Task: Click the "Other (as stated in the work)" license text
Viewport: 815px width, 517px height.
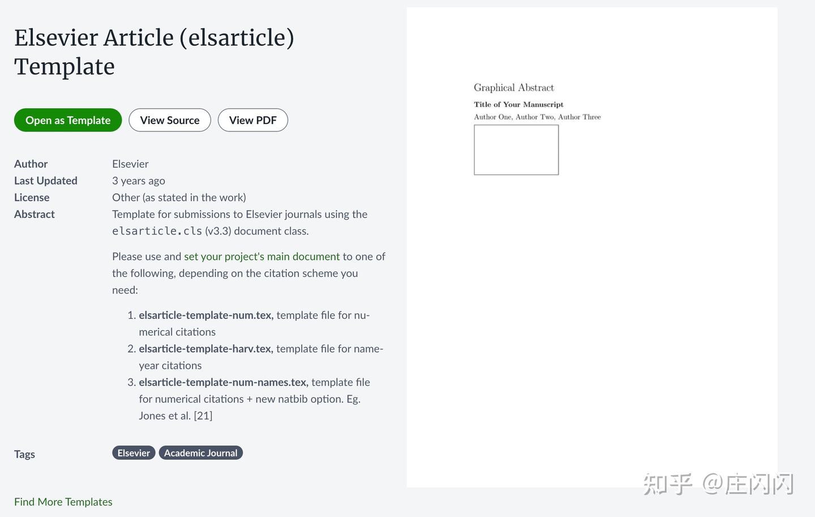Action: [x=179, y=198]
